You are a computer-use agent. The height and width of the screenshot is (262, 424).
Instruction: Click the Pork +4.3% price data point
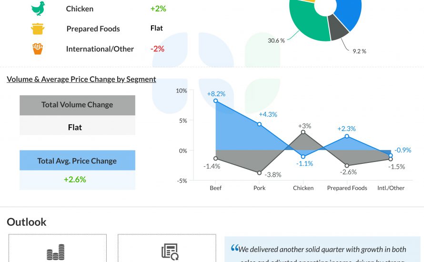(x=260, y=124)
